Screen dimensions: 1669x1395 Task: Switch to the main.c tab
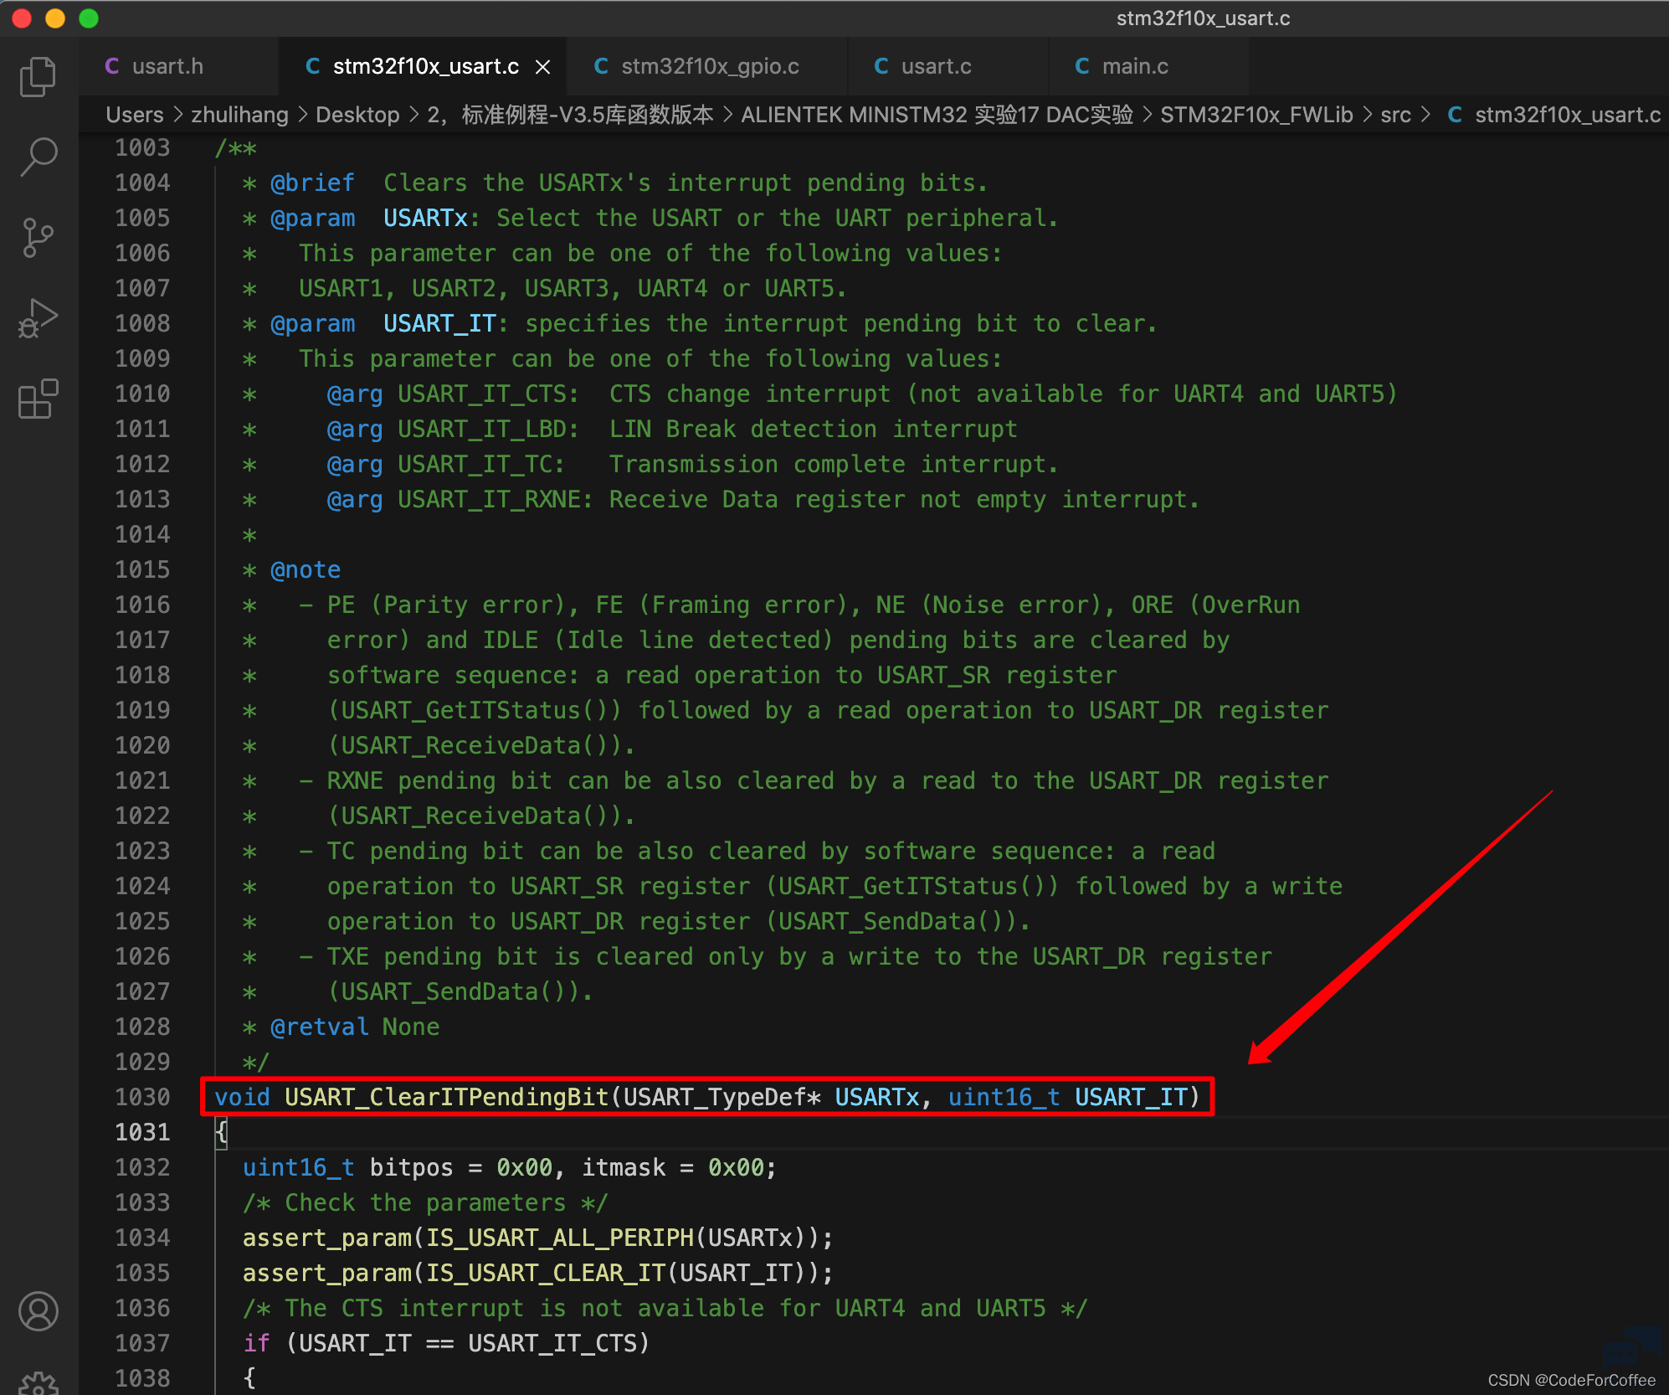click(x=1135, y=66)
